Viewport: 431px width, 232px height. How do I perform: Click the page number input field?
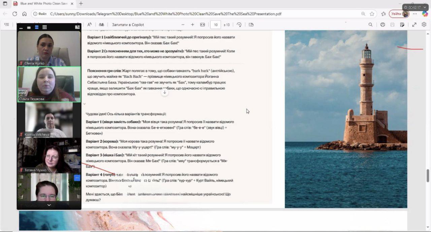(215, 25)
